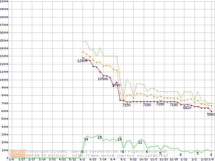Click the 7150 price label
The width and height of the screenshot is (215, 161).
coord(126,105)
